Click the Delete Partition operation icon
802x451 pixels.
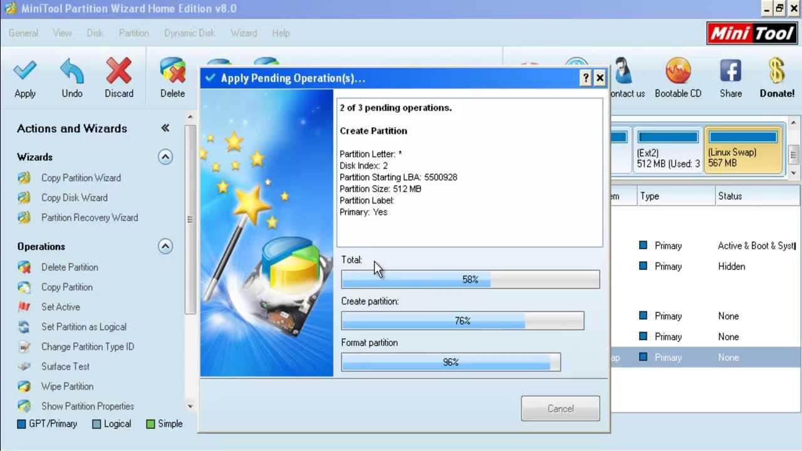pyautogui.click(x=24, y=267)
